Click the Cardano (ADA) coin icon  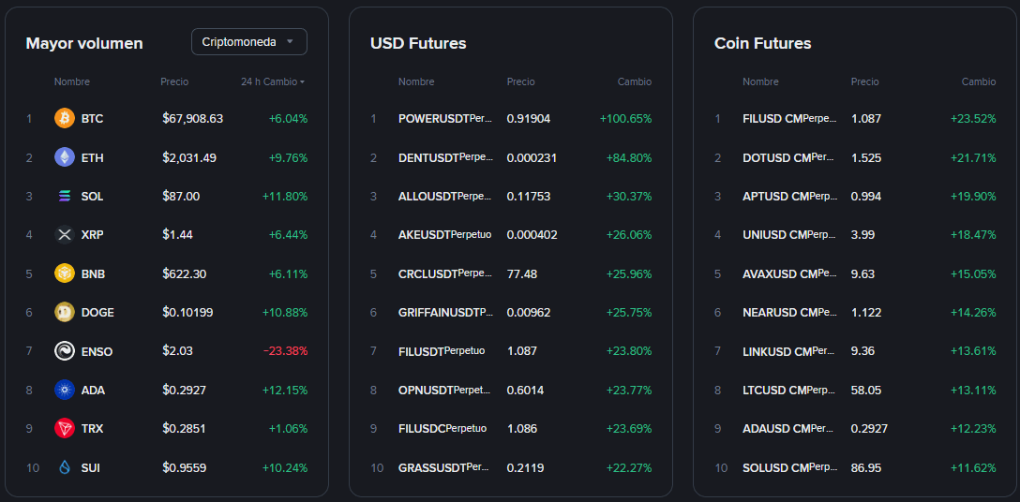click(x=64, y=390)
